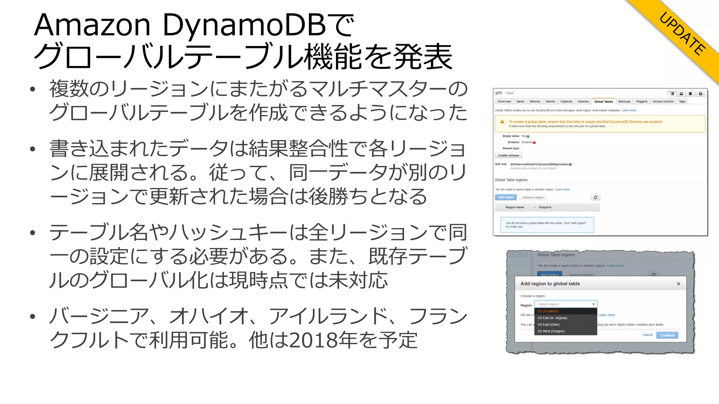Click the orange warning triangle icon
Screen dimensions: 719x404
point(502,122)
